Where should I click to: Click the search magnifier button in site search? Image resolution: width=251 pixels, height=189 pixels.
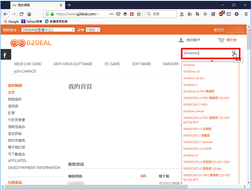[233, 53]
